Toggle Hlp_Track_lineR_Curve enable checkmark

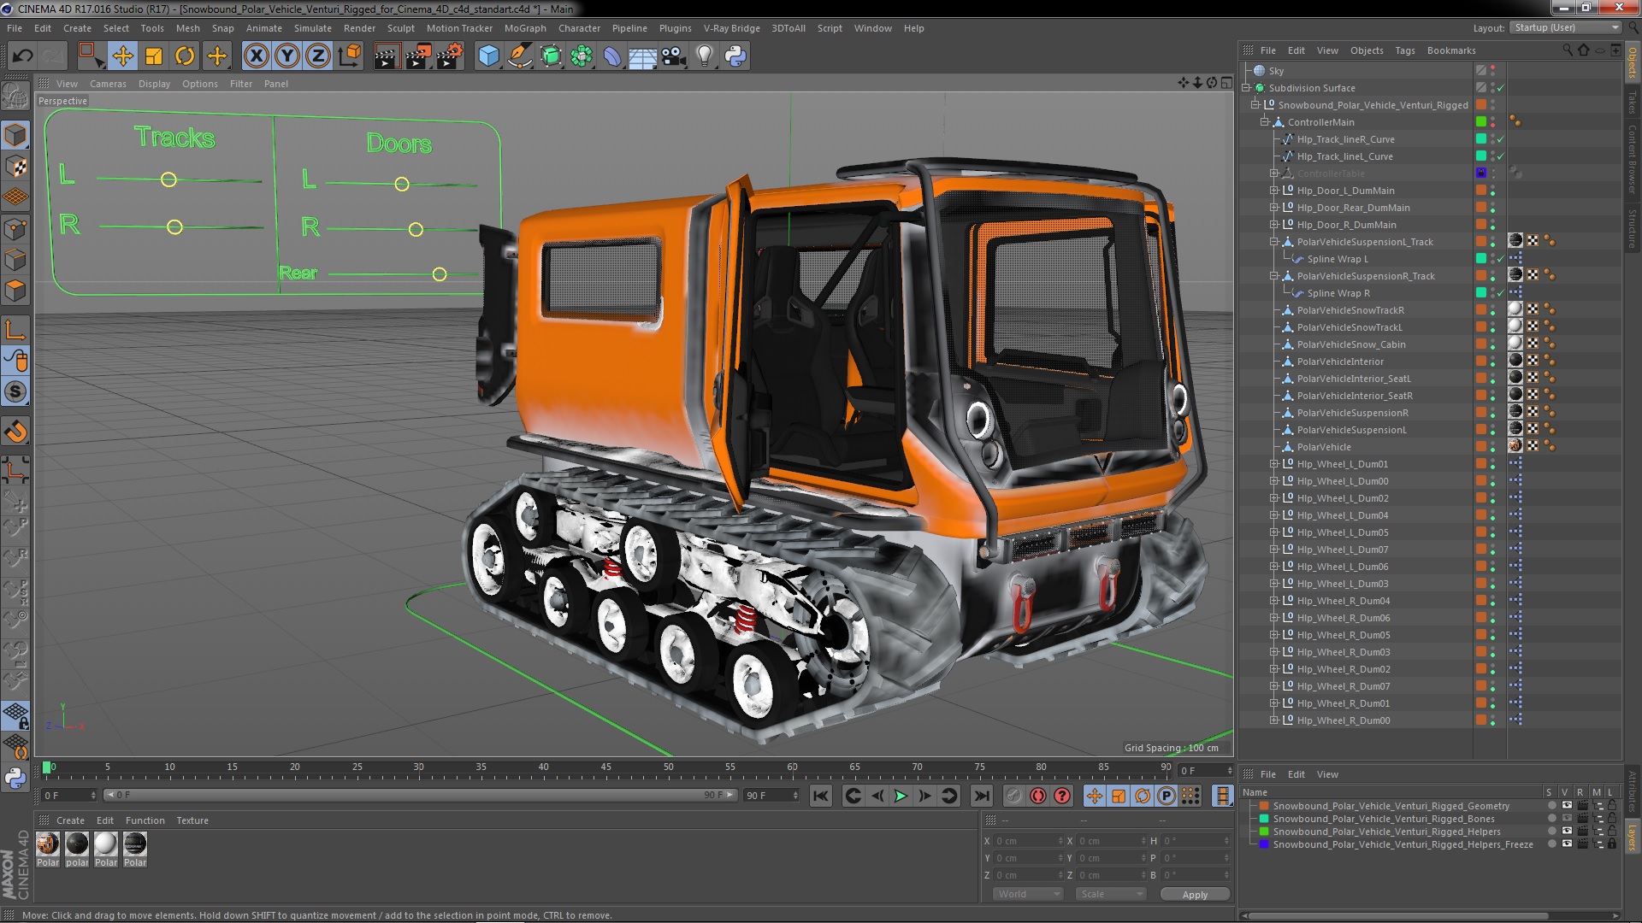(1500, 139)
